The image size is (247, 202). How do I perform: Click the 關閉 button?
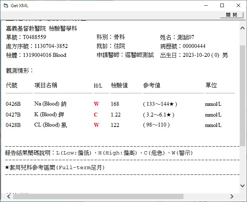pos(231,15)
